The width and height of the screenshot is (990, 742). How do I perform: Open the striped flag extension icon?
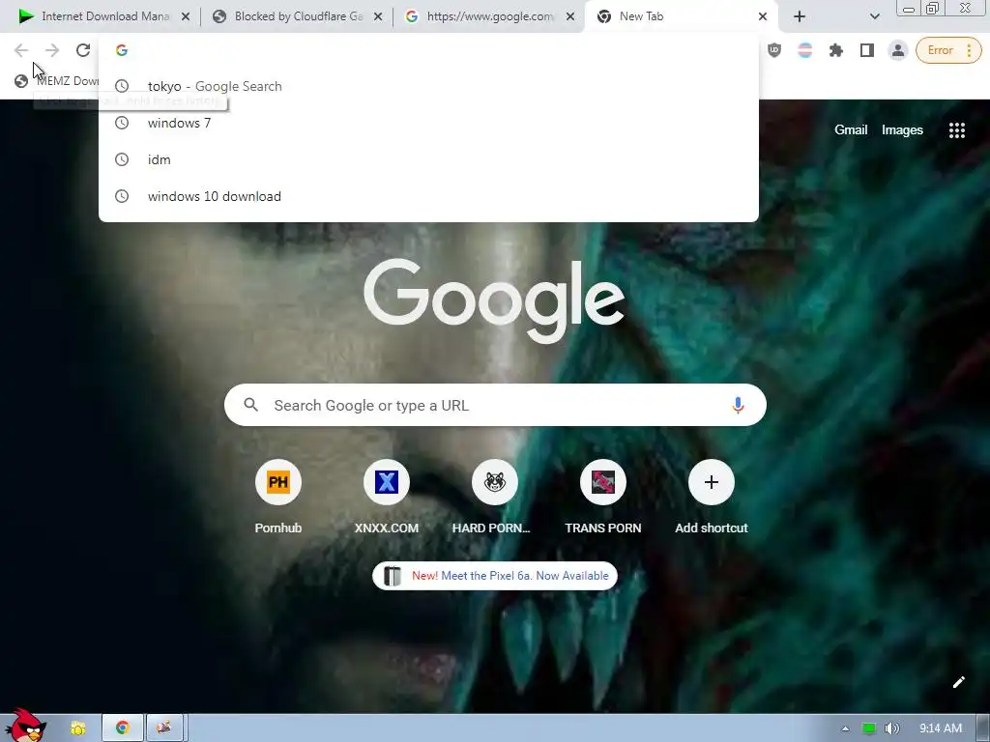[x=805, y=50]
